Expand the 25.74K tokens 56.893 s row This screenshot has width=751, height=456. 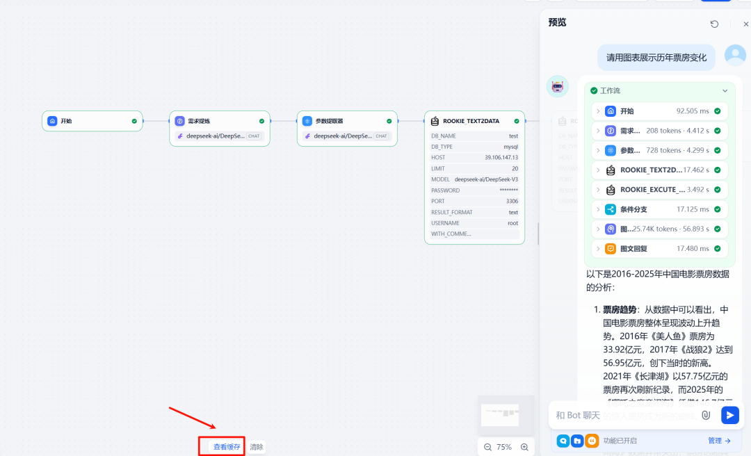click(598, 229)
